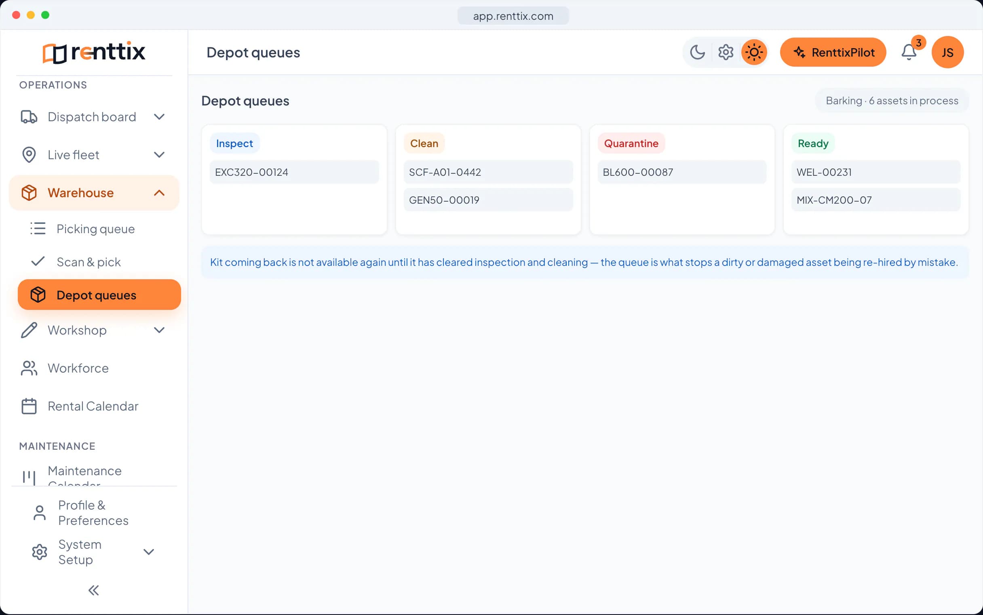Select light mode sun icon

754,53
